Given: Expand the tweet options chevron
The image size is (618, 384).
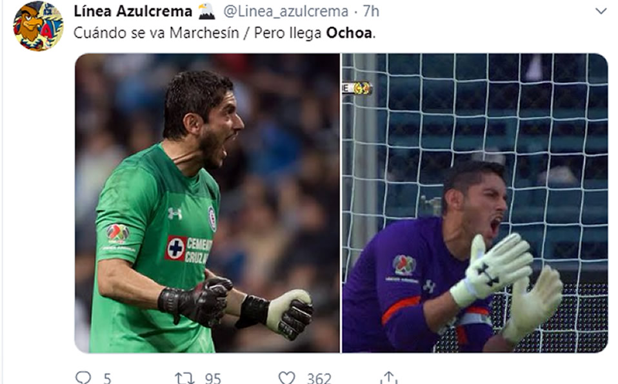Looking at the screenshot, I should click(x=601, y=11).
